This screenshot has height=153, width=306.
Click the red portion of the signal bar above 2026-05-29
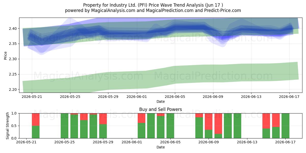coord(103,119)
